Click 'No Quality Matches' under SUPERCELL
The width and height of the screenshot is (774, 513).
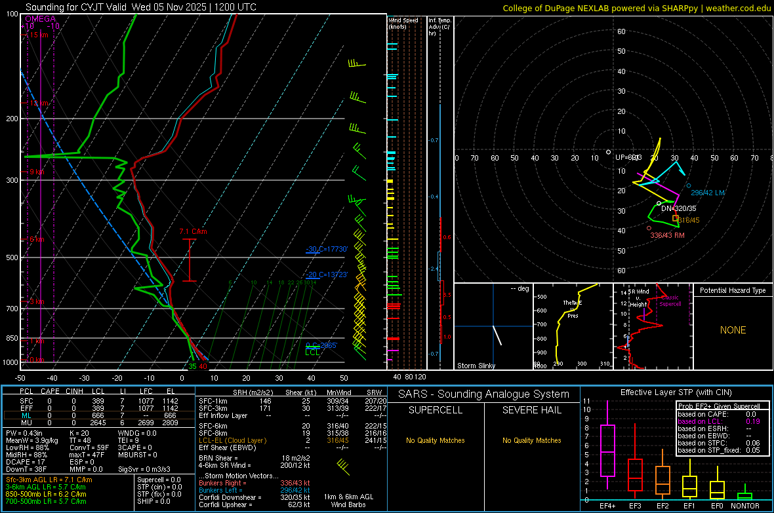436,440
